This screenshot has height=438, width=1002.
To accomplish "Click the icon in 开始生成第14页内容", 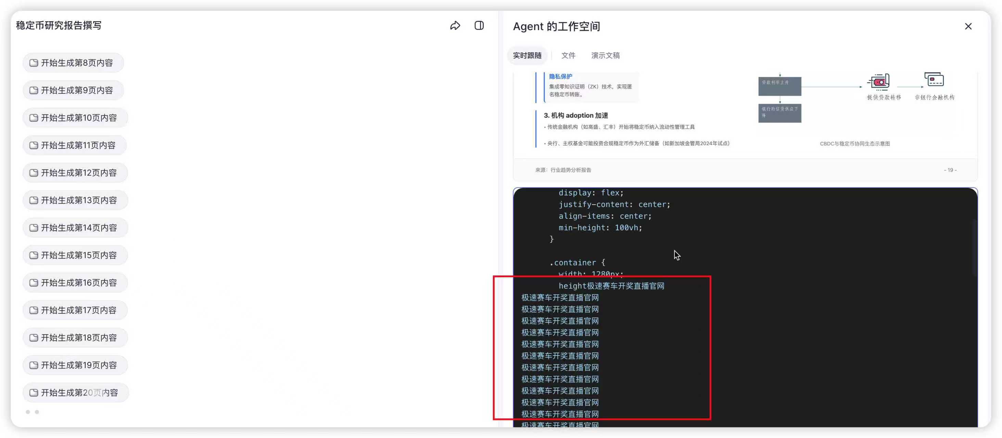I will tap(34, 228).
